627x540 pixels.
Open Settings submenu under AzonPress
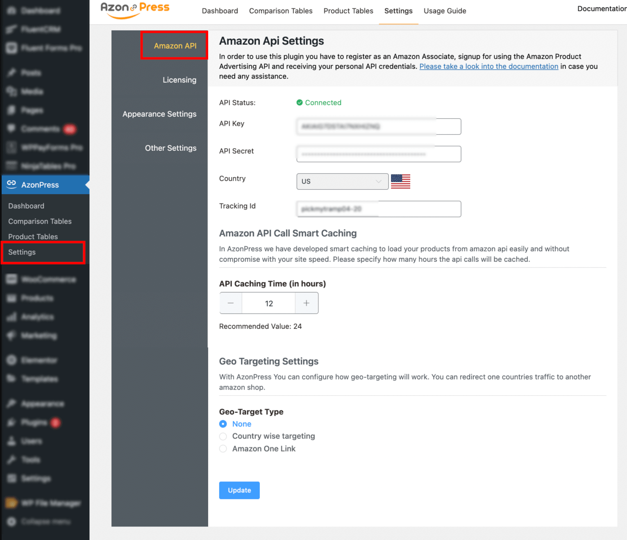22,252
